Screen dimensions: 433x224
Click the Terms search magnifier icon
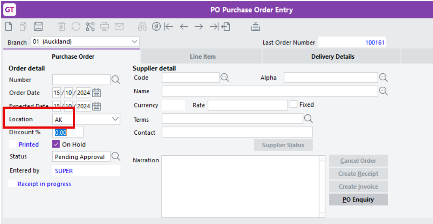(309, 119)
